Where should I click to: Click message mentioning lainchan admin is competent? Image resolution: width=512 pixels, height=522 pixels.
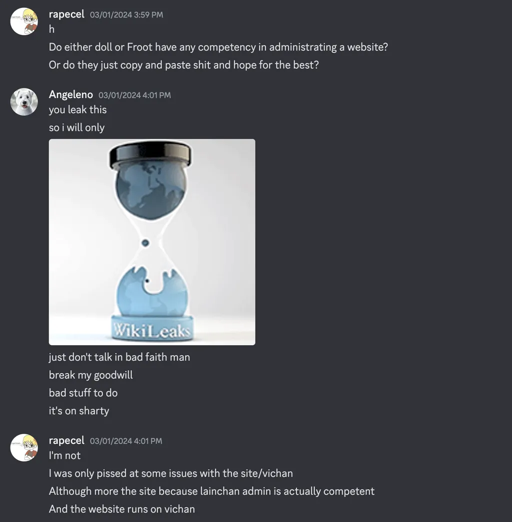tap(211, 492)
